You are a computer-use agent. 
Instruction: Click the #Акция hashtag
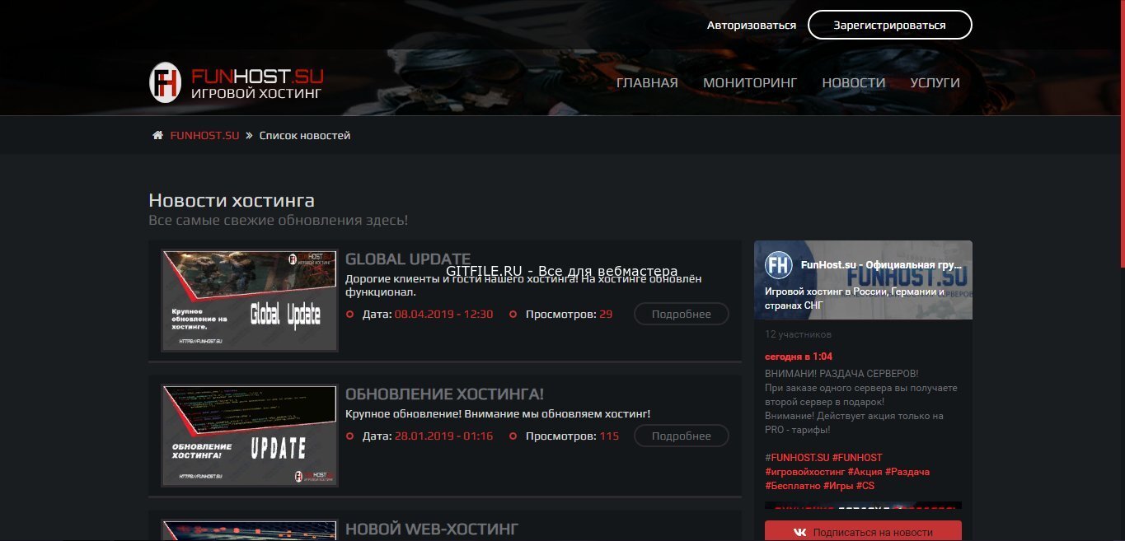click(x=865, y=472)
